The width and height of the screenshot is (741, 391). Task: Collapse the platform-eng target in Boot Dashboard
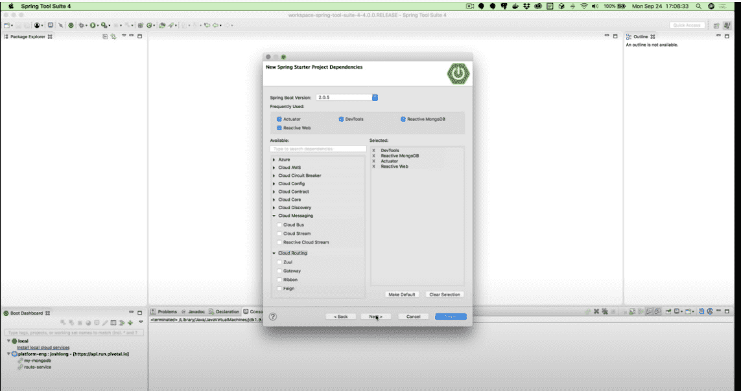(8, 353)
